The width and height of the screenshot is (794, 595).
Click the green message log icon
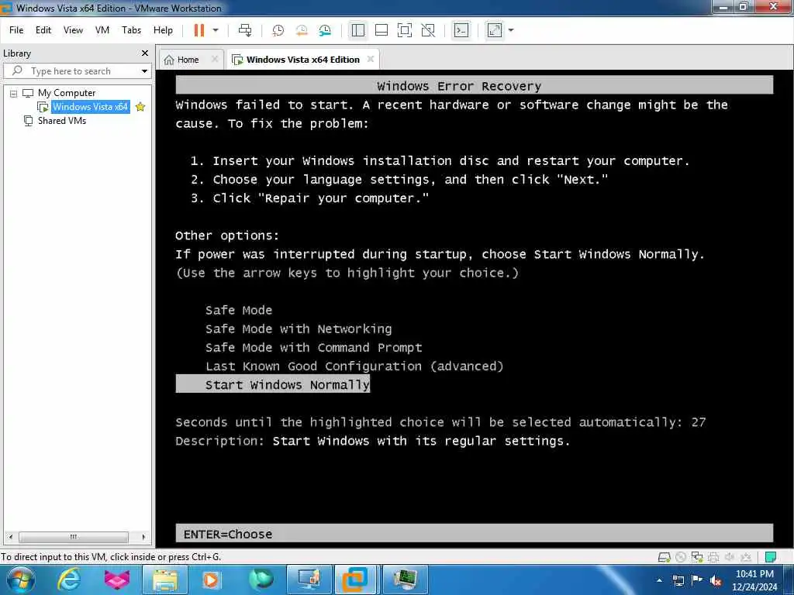coord(770,557)
